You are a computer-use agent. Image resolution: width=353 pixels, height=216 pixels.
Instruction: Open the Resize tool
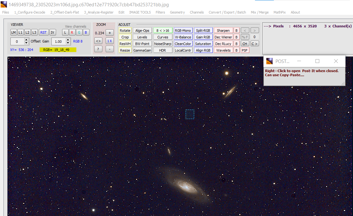click(x=125, y=50)
